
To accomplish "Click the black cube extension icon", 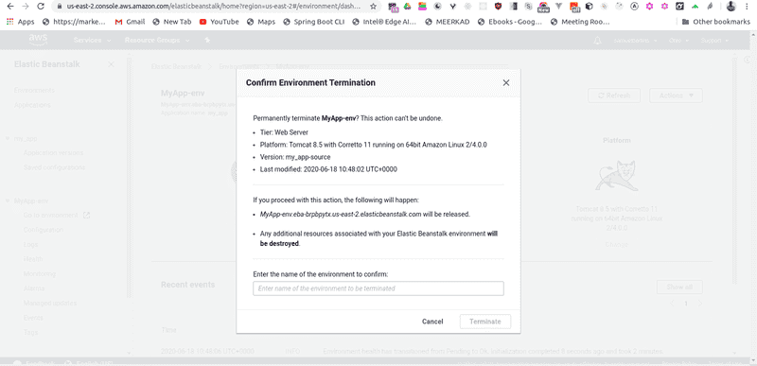I will 589,7.
